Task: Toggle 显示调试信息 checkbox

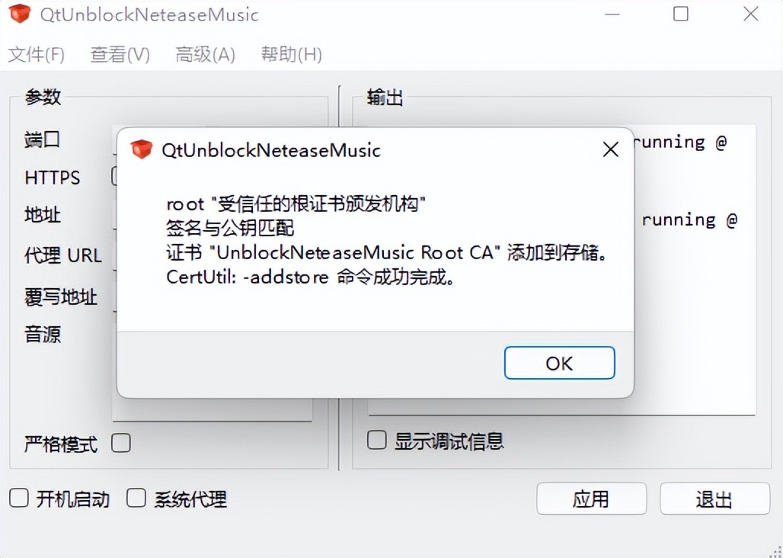Action: 376,440
